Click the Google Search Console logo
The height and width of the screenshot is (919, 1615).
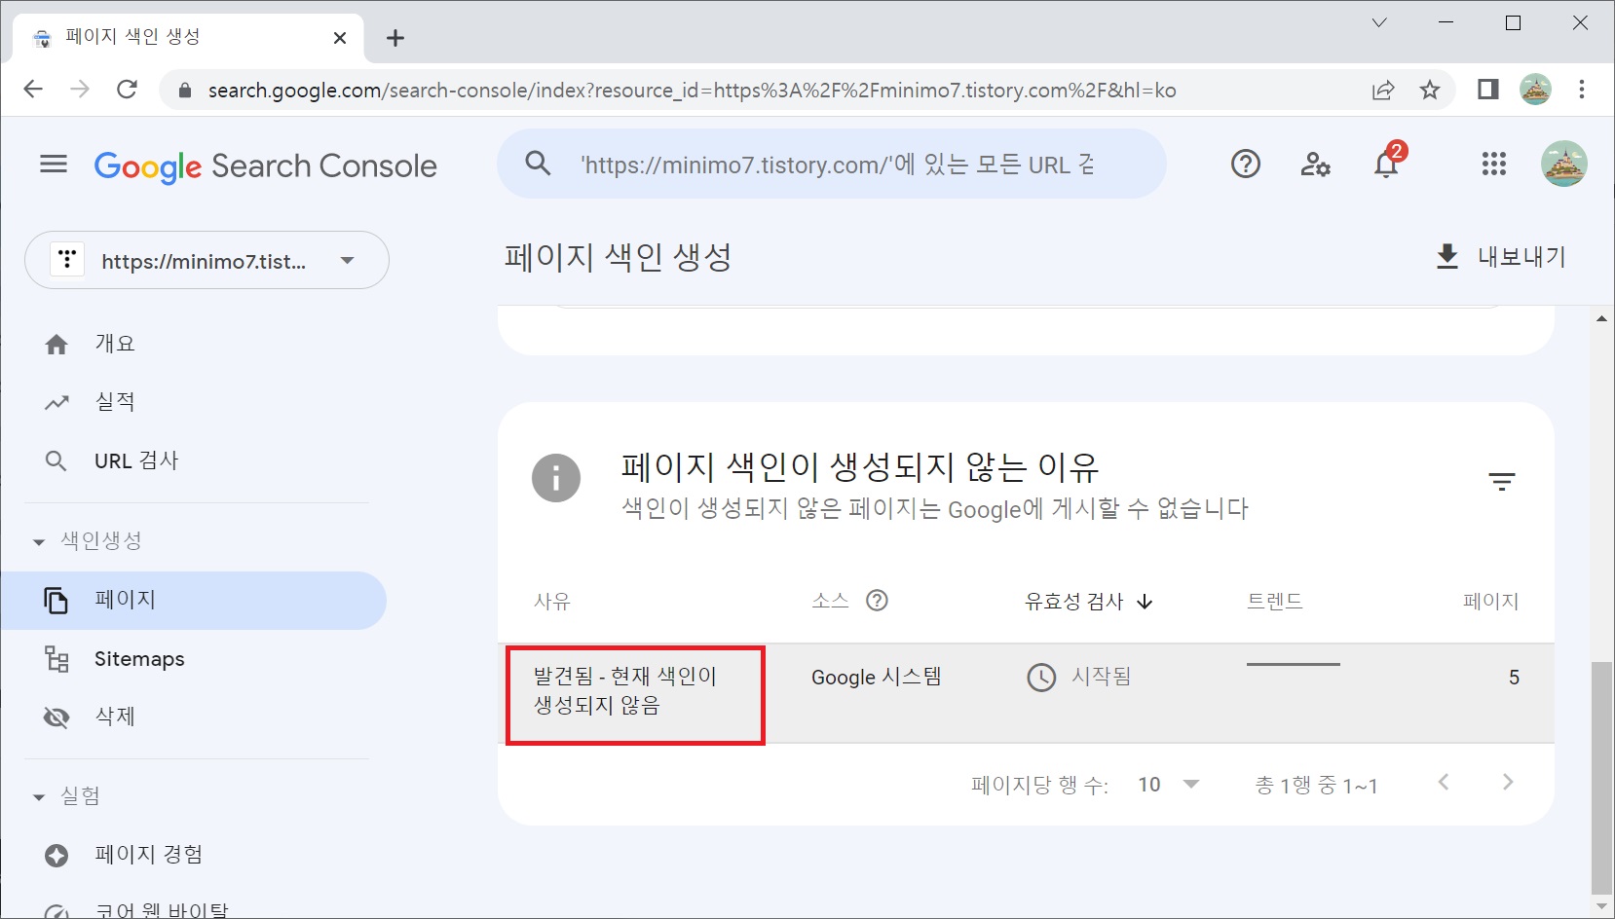click(265, 166)
